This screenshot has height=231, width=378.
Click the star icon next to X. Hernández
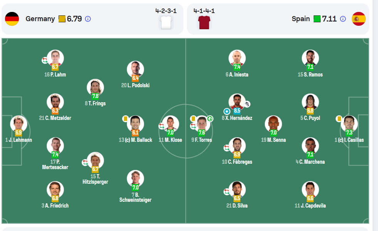pyautogui.click(x=227, y=111)
